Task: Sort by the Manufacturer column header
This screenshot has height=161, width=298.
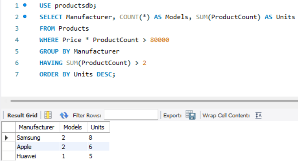Action: [x=38, y=127]
